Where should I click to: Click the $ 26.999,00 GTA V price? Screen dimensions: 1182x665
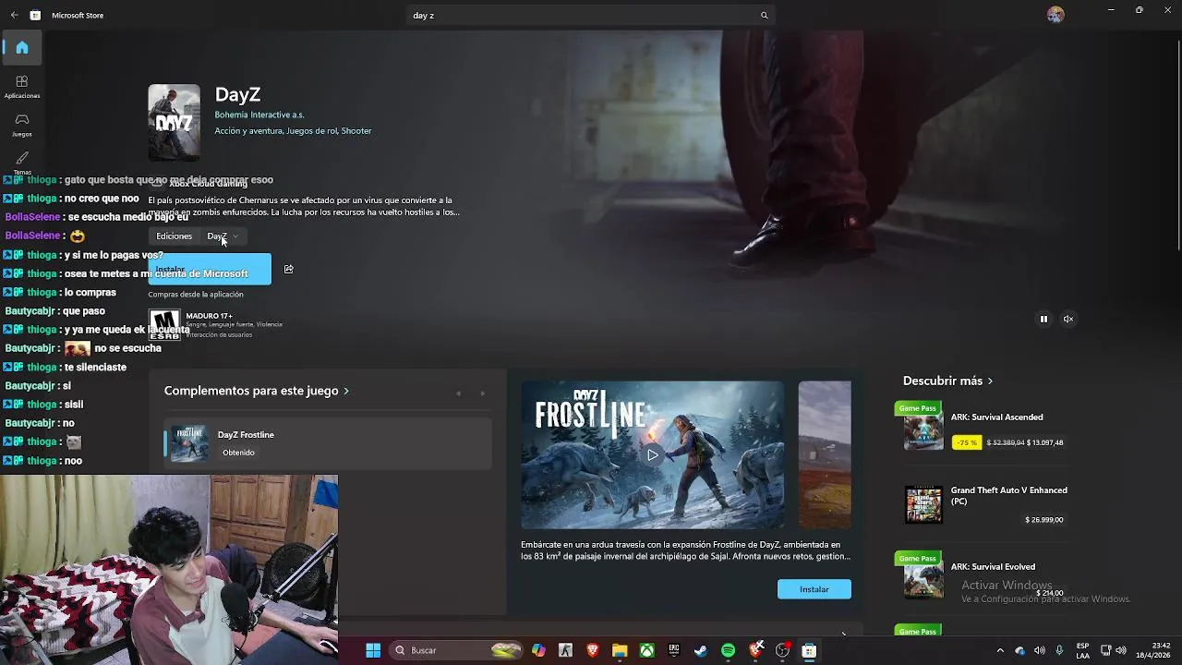(x=1044, y=520)
